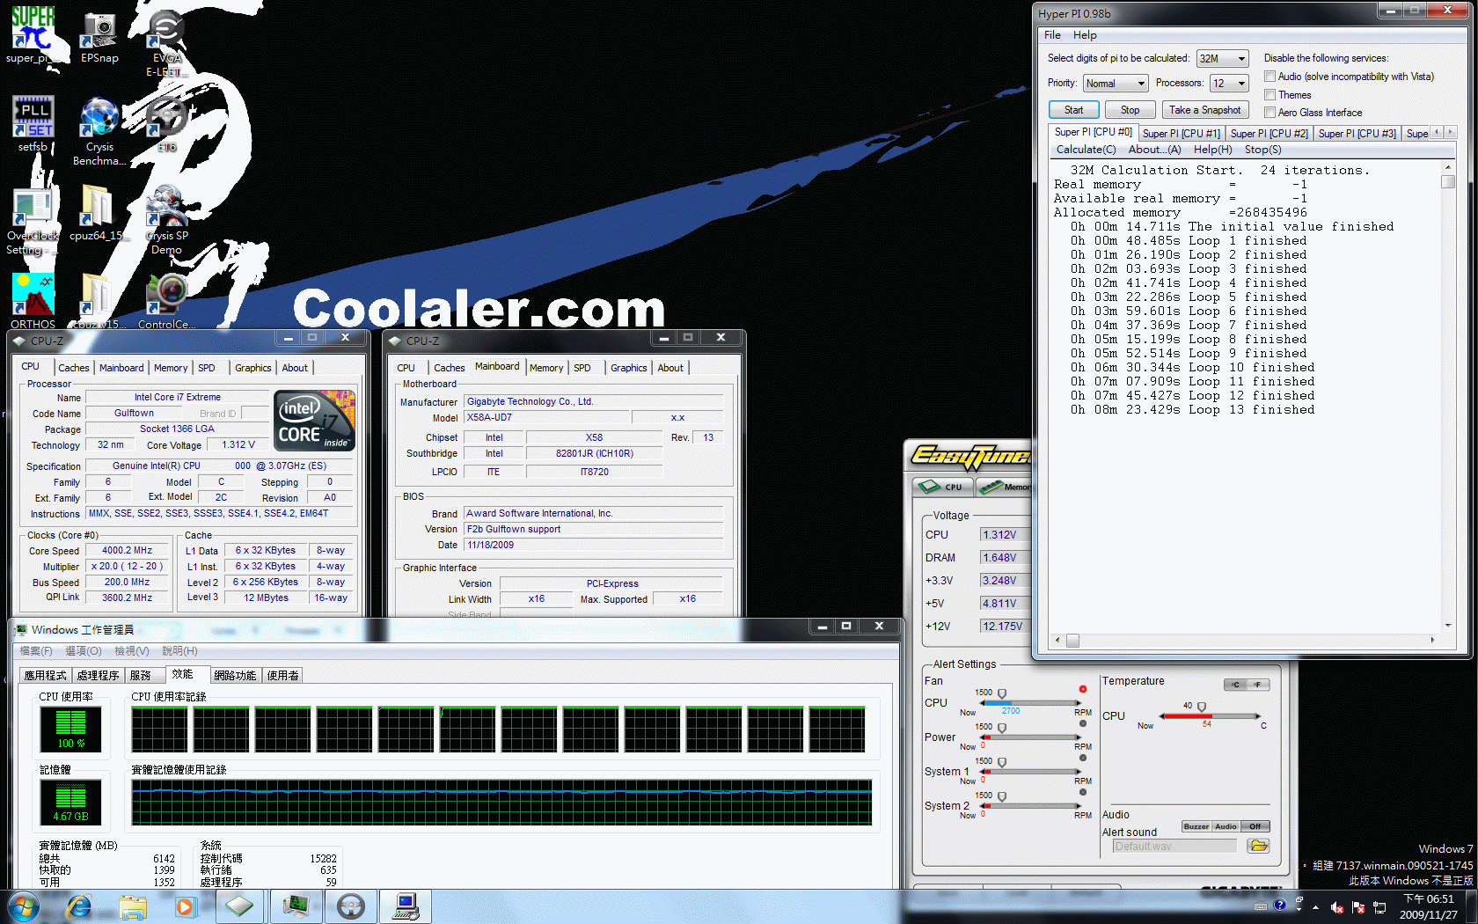The height and width of the screenshot is (924, 1478).
Task: Open the ControlCenter desktop icon
Action: coord(166,302)
